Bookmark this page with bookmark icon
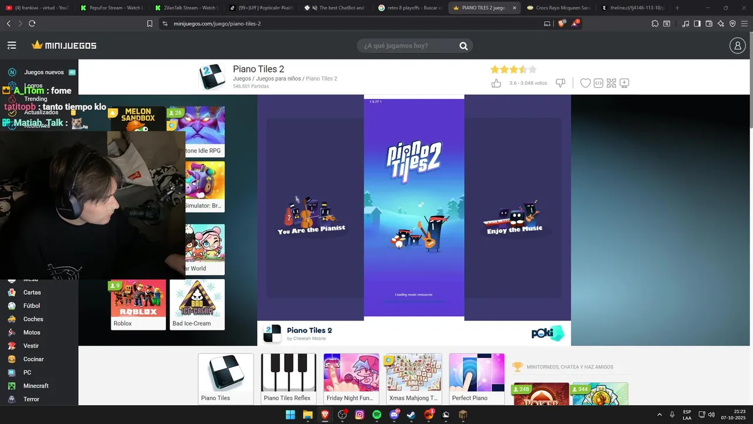 pos(149,24)
